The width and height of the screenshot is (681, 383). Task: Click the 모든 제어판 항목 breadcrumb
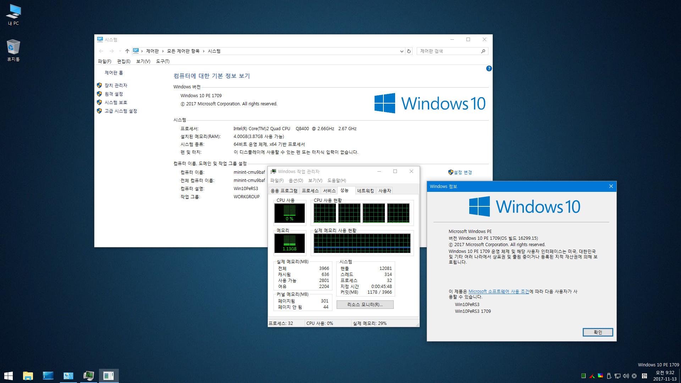tap(183, 51)
